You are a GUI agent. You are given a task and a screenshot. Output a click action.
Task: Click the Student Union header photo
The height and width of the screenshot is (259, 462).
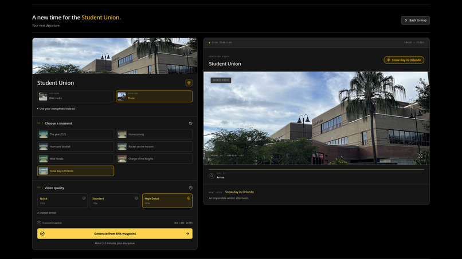click(115, 56)
